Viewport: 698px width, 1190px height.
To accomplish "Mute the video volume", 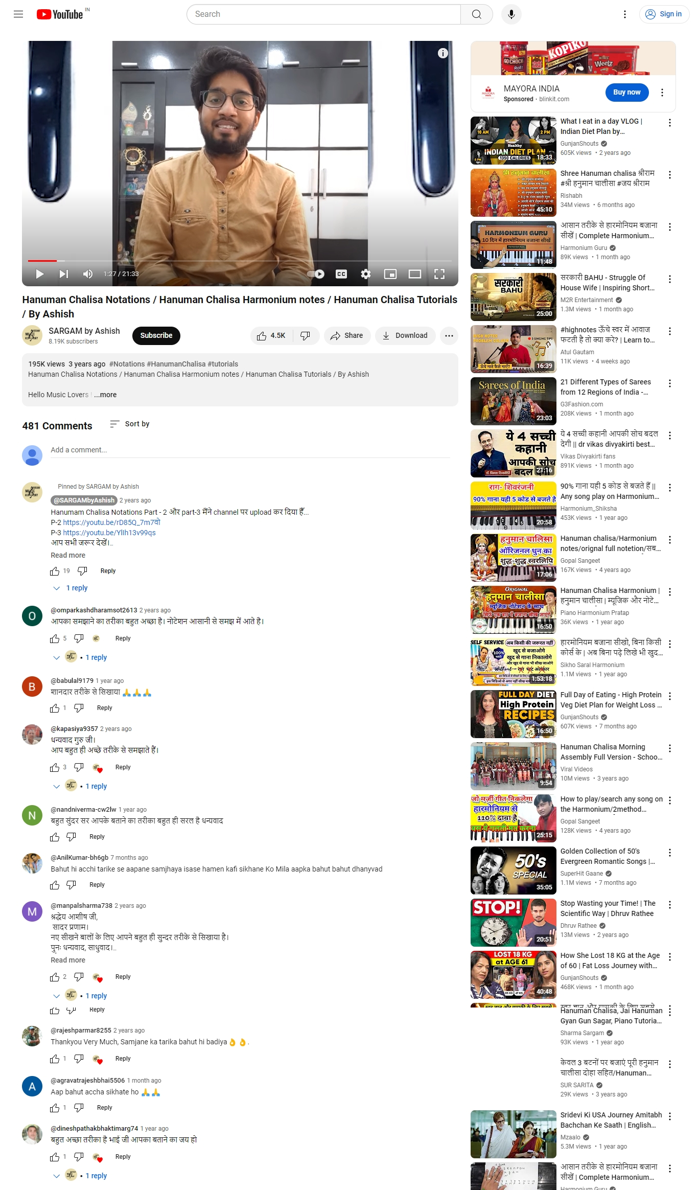I will click(x=88, y=274).
